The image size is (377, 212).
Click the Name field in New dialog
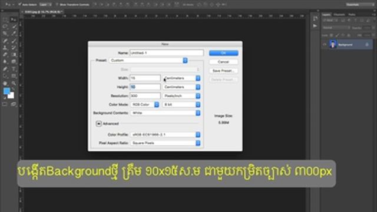167,52
